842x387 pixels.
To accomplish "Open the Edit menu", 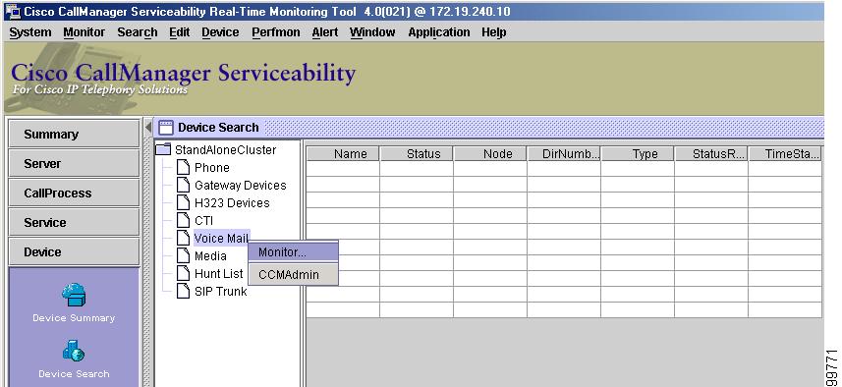I will point(180,32).
